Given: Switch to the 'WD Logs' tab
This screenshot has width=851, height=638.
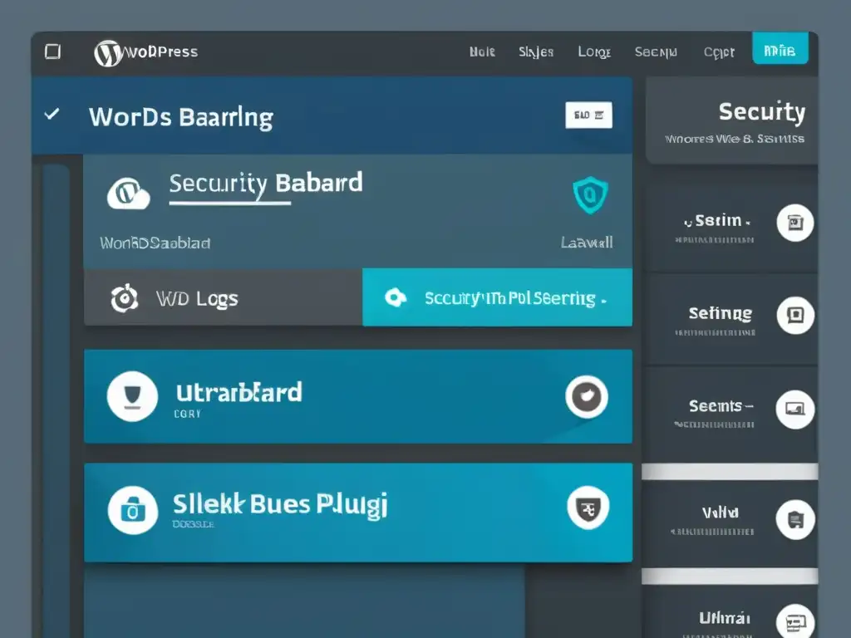Looking at the screenshot, I should 223,297.
